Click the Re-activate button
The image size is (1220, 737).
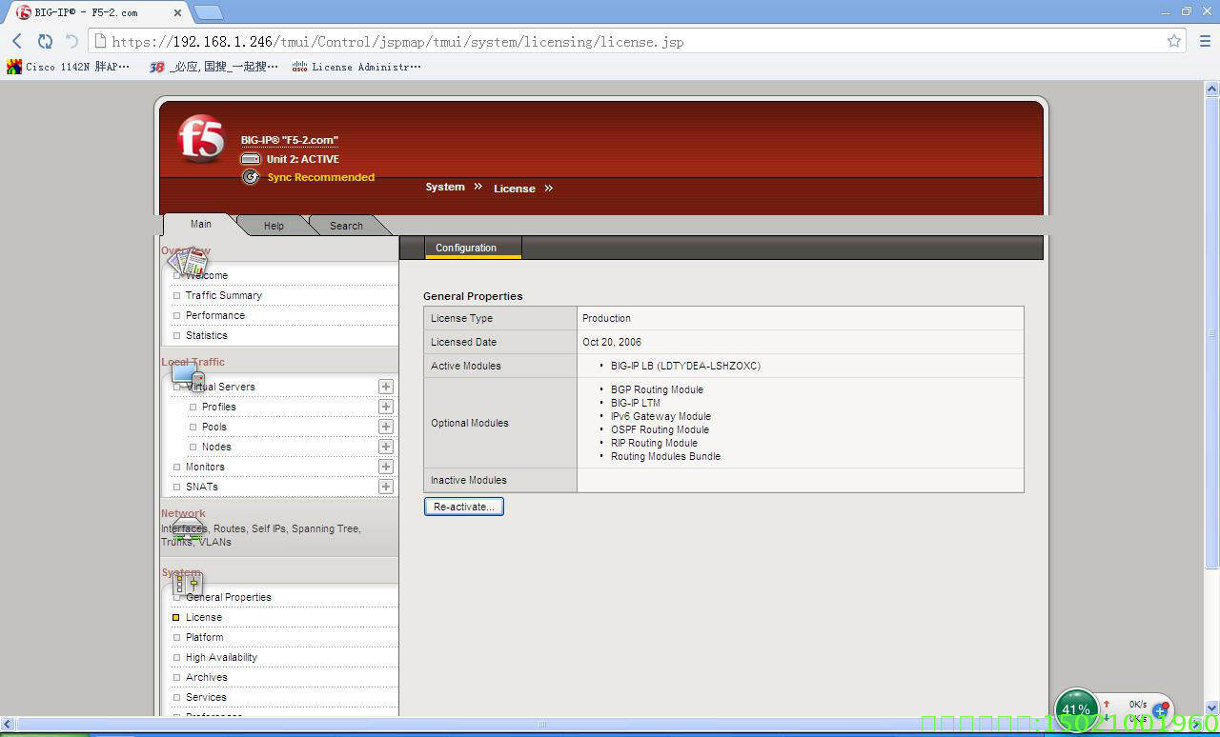463,507
